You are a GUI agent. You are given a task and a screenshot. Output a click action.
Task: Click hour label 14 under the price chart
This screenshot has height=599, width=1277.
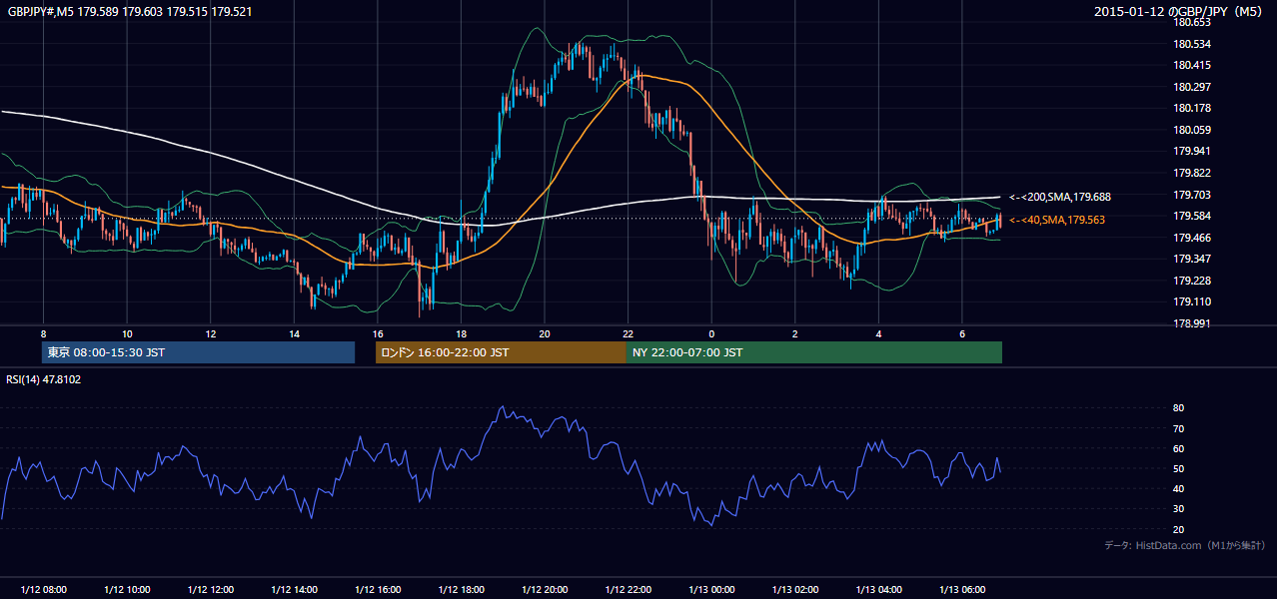click(294, 333)
